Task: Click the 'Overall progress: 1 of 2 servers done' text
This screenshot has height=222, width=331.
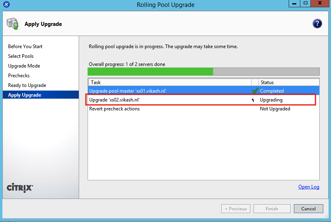Action: tap(127, 64)
